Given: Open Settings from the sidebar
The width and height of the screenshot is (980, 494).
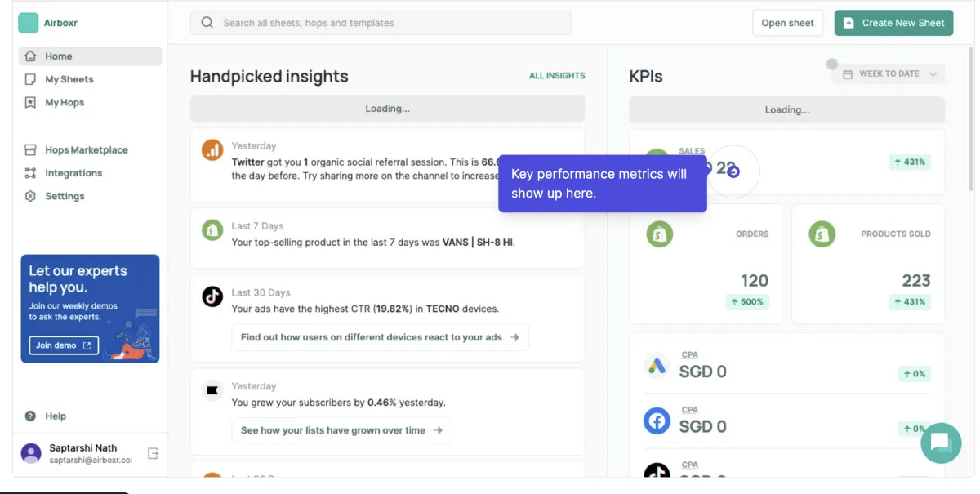Looking at the screenshot, I should click(x=65, y=196).
